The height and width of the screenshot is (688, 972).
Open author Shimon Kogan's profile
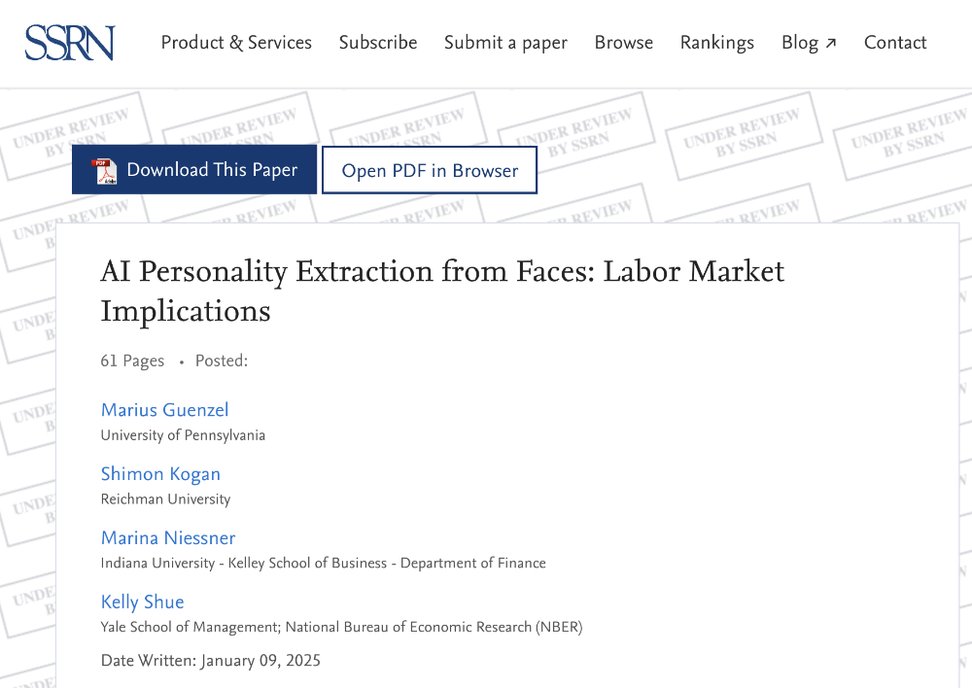click(x=160, y=473)
